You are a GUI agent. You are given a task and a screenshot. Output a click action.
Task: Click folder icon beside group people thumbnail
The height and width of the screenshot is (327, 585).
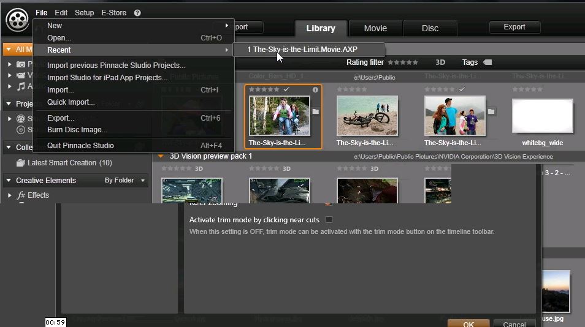pos(491,111)
